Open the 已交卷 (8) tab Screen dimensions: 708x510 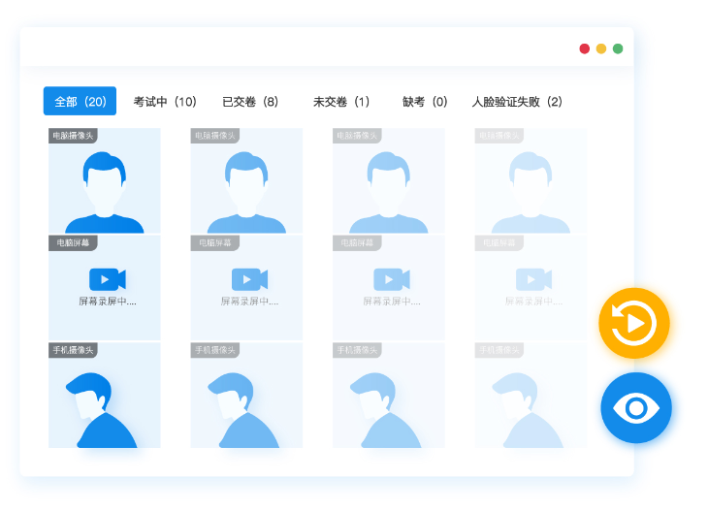[250, 101]
